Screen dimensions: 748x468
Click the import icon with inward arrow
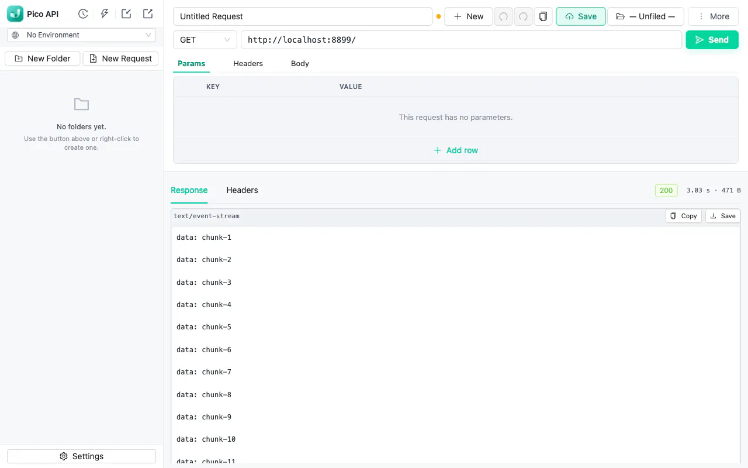126,14
